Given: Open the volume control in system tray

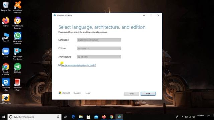Looking at the screenshot, I should coord(194,117).
